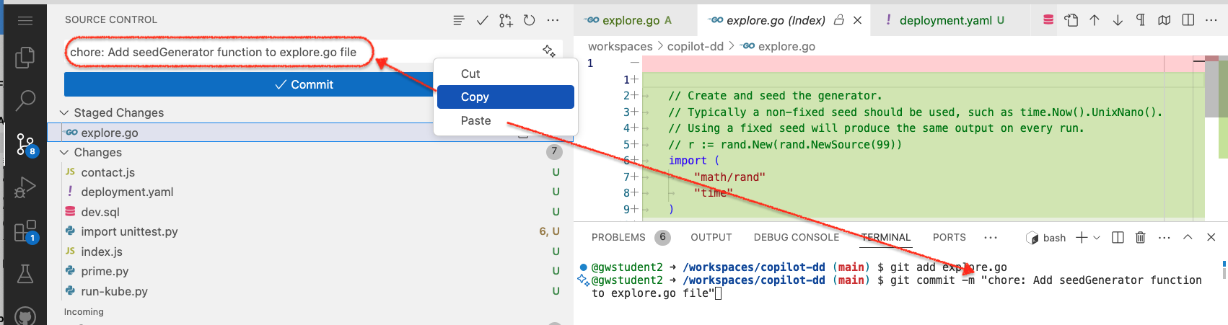This screenshot has width=1228, height=325.
Task: Open the Extensions view in activity bar
Action: pos(26,231)
